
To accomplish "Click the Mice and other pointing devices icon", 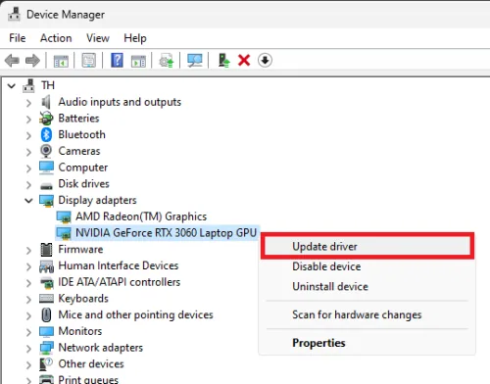I will 46,315.
